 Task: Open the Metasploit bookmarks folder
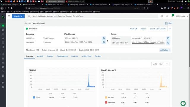pos(65,12)
